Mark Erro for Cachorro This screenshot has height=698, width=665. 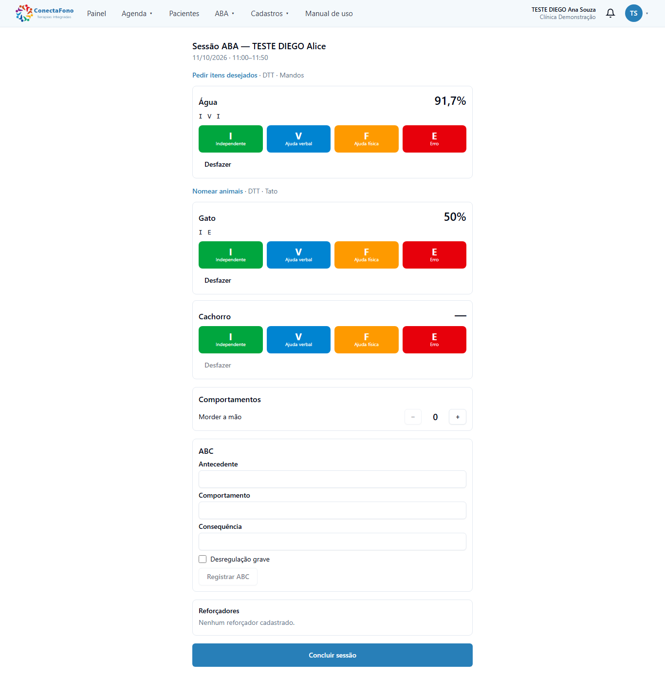tap(434, 340)
